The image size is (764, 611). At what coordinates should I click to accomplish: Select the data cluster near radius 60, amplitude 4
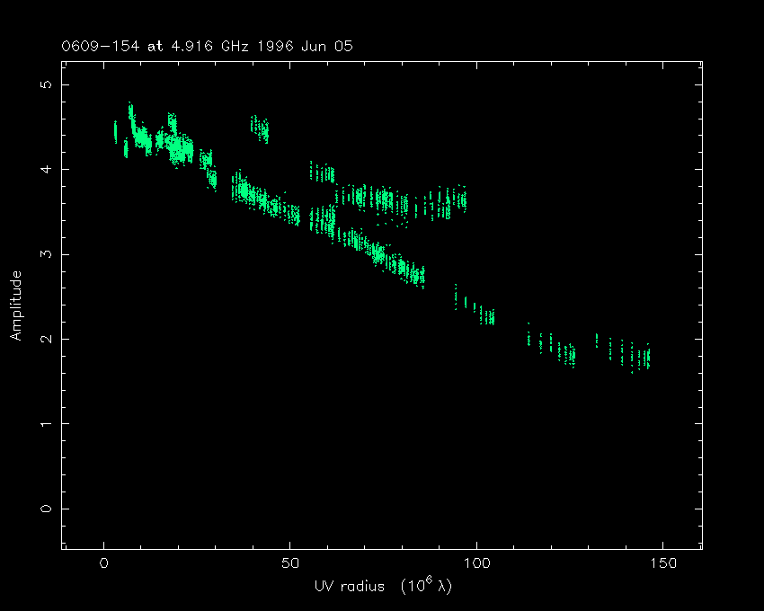323,172
